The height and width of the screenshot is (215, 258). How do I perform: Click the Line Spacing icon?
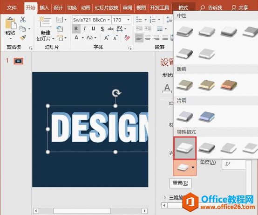(170, 20)
